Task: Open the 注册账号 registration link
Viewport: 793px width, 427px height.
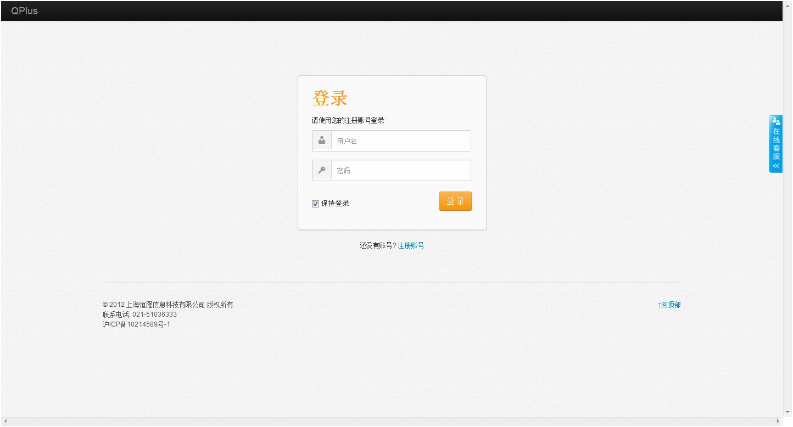Action: 411,245
